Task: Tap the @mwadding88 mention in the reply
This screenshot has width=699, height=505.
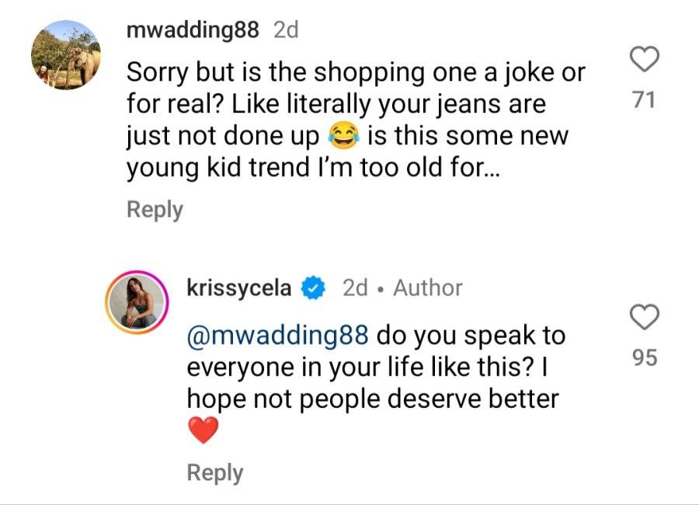Action: 278,336
